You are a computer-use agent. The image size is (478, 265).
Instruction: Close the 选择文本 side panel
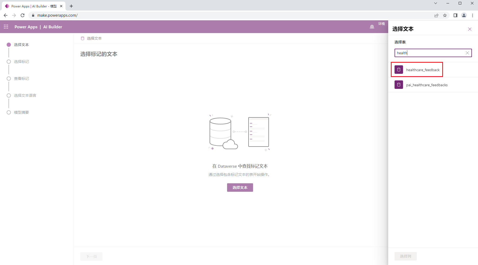tap(470, 29)
